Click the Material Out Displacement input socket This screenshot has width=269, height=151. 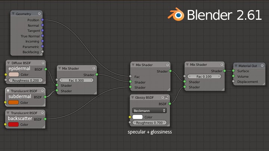(x=233, y=81)
